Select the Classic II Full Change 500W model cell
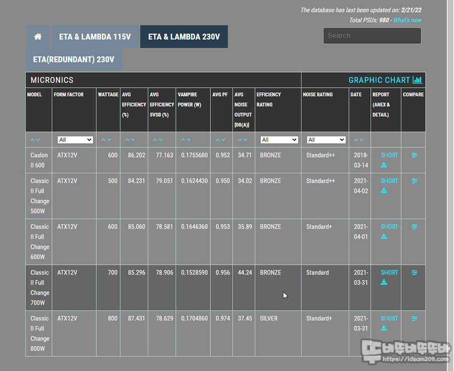This screenshot has height=371, width=454. (x=39, y=196)
